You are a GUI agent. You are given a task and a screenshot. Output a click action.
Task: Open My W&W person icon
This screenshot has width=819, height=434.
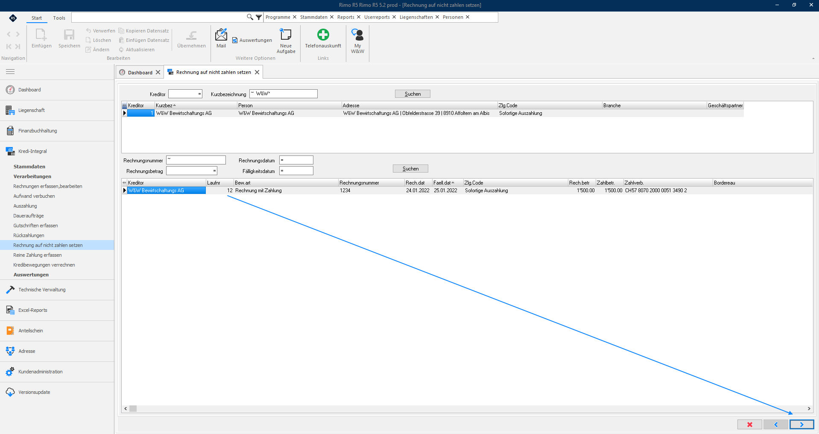(x=357, y=35)
